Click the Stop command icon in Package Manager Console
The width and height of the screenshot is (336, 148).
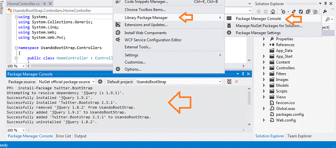pos(237,82)
